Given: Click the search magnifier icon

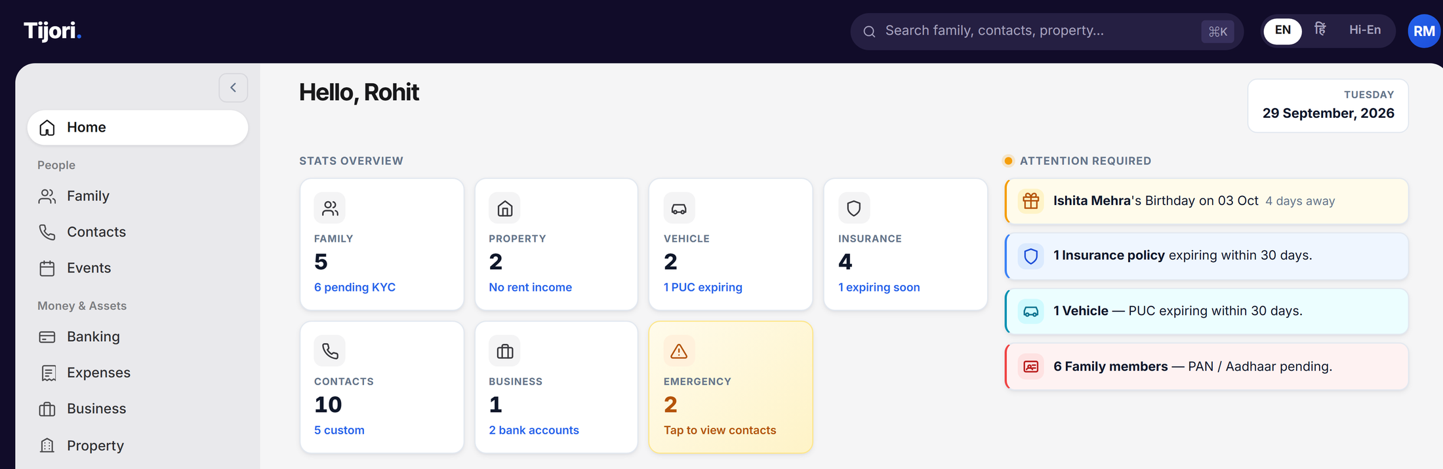Looking at the screenshot, I should [x=869, y=31].
